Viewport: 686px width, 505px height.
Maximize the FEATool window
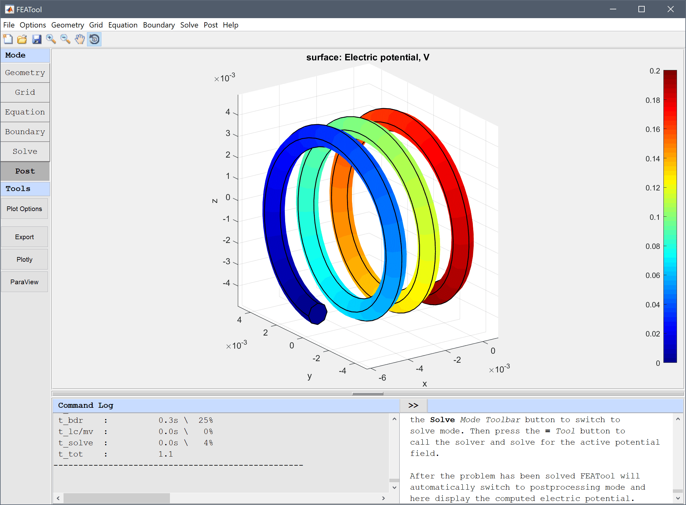click(642, 9)
